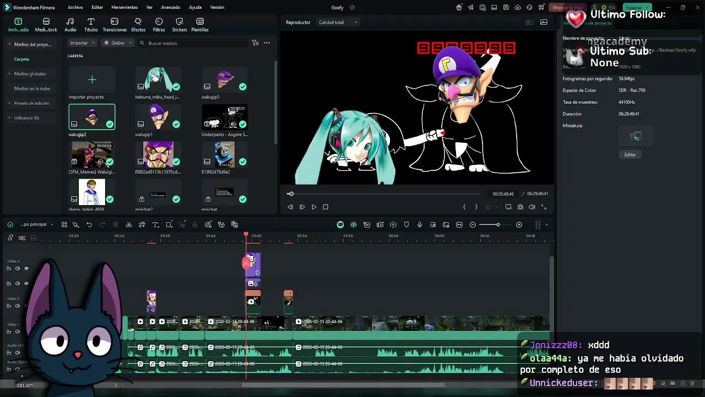
Task: Click the zoom-in plus icon on timeline
Action: coord(519,224)
